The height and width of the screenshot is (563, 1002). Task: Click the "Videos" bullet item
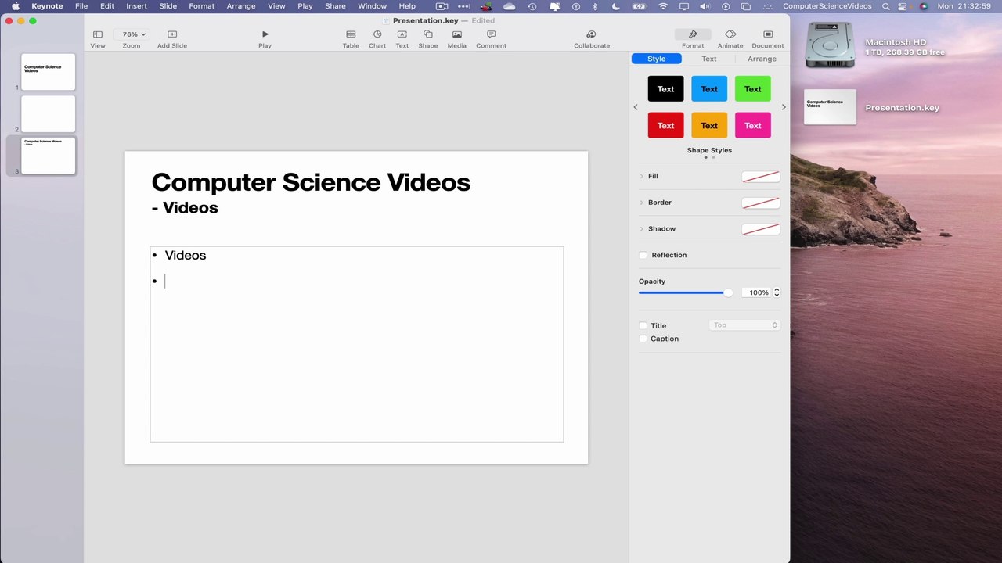(186, 255)
